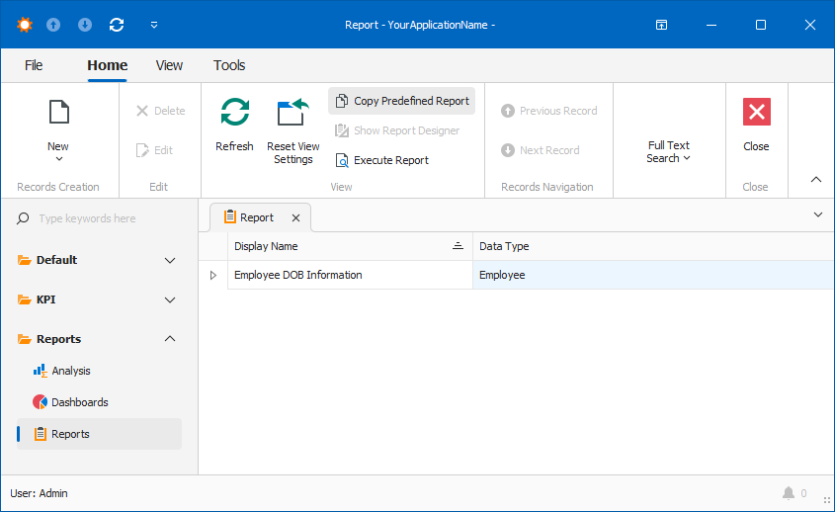Expand the Default navigation group

coord(170,261)
